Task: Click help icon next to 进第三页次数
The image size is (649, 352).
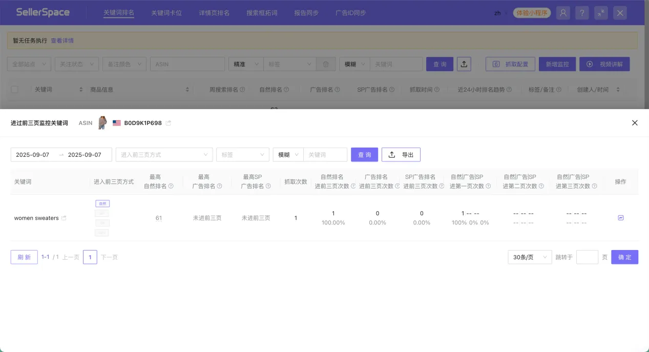Action: pyautogui.click(x=594, y=186)
